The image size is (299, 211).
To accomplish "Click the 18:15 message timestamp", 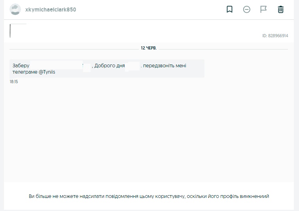I will [14, 82].
